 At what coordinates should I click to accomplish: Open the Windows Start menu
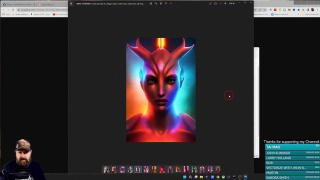[185, 177]
